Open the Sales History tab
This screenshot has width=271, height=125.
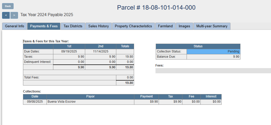(99, 26)
